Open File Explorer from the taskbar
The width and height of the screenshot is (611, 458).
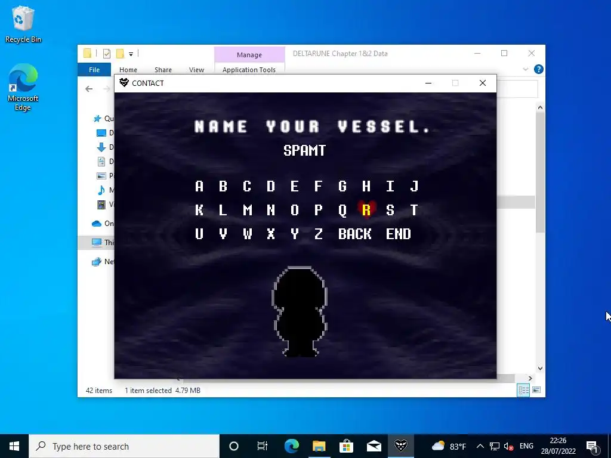pyautogui.click(x=319, y=446)
